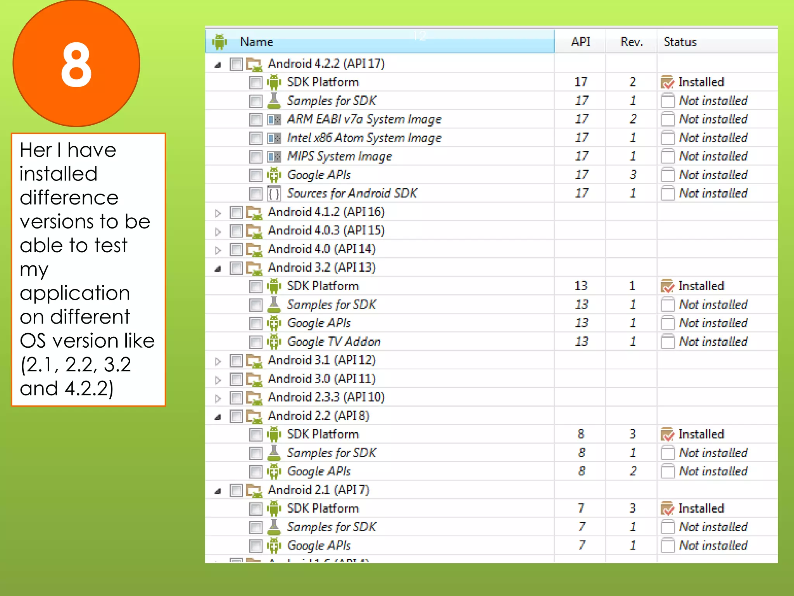Viewport: 794px width, 596px height.
Task: Click the ARM EABI v7a System Image icon
Action: coord(274,120)
